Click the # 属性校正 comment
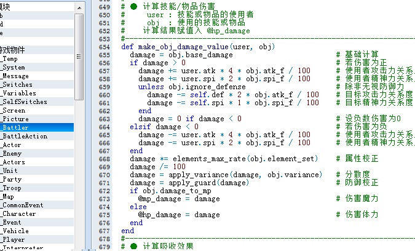 (357, 159)
